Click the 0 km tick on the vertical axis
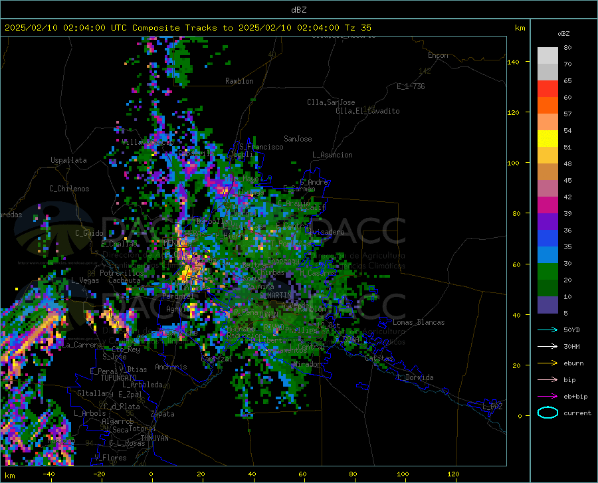The image size is (598, 483). 520,416
